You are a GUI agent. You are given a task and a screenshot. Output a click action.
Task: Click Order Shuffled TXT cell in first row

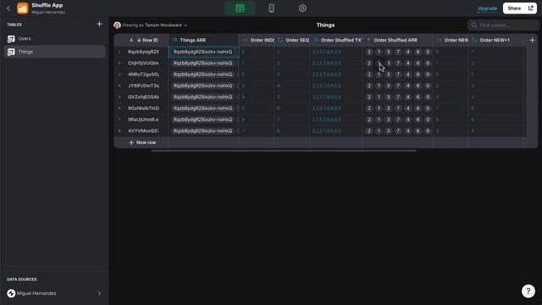[336, 52]
